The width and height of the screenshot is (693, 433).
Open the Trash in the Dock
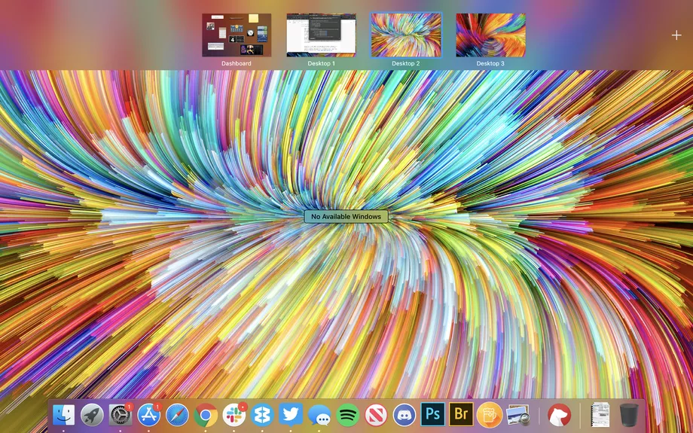tap(629, 414)
